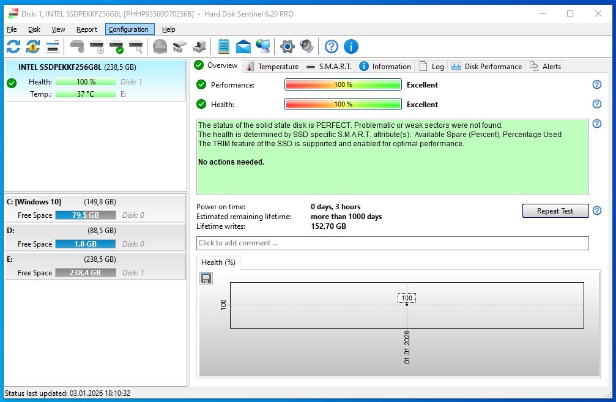Image resolution: width=616 pixels, height=402 pixels.
Task: Open the View menu
Action: [x=58, y=29]
